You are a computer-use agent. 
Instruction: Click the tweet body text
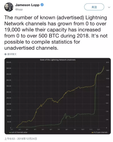(56, 33)
